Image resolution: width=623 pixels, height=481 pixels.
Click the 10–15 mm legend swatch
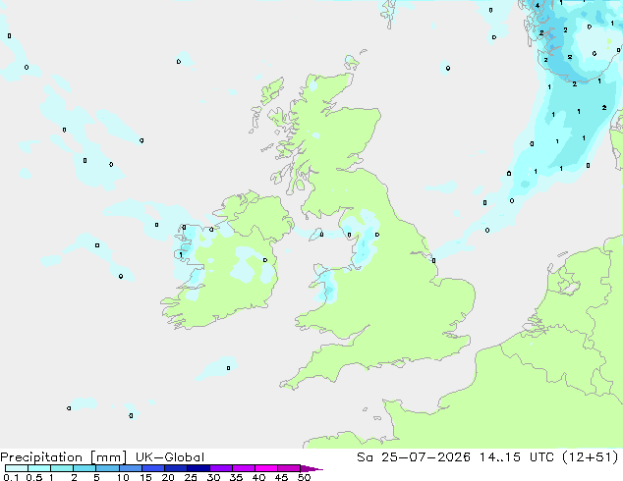pyautogui.click(x=130, y=468)
